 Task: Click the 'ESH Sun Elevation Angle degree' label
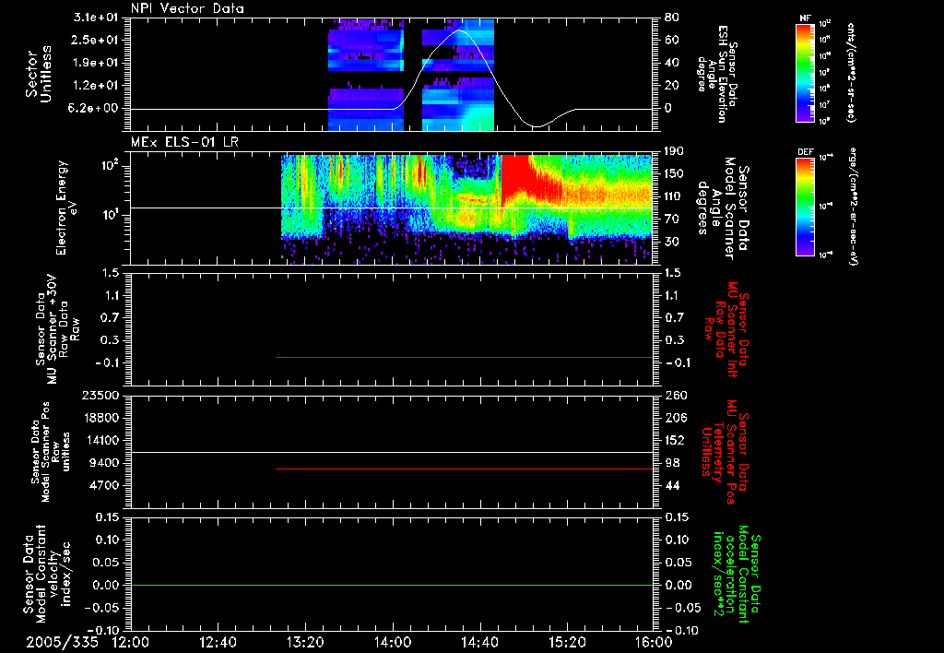click(716, 74)
